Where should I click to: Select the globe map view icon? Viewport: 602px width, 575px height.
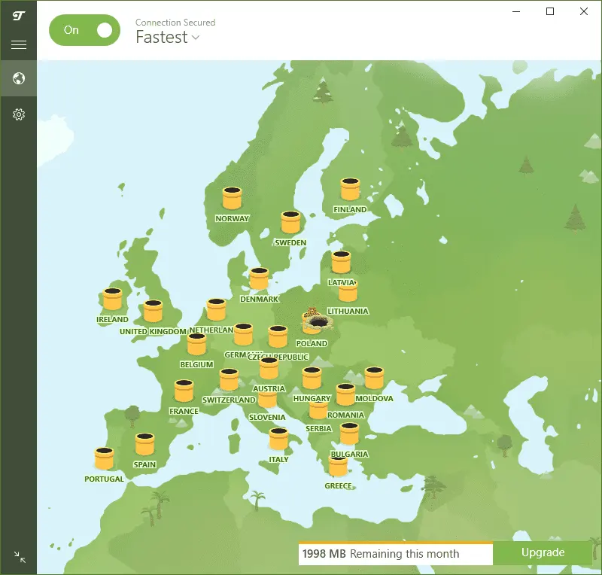pos(19,78)
